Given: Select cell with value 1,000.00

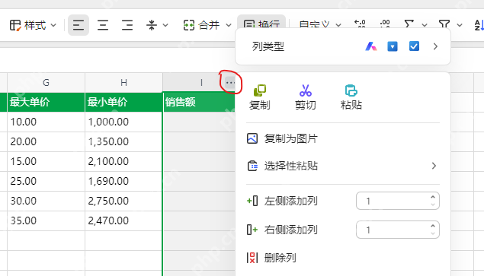Looking at the screenshot, I should point(123,122).
